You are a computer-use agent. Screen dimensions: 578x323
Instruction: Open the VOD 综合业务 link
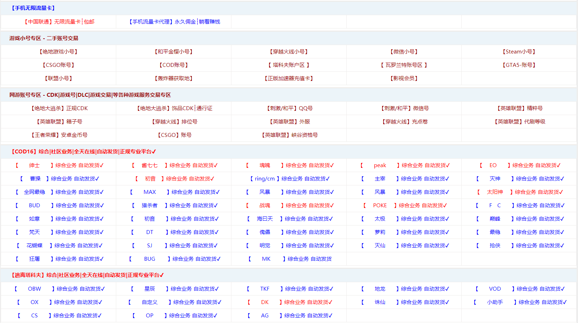[x=519, y=289]
